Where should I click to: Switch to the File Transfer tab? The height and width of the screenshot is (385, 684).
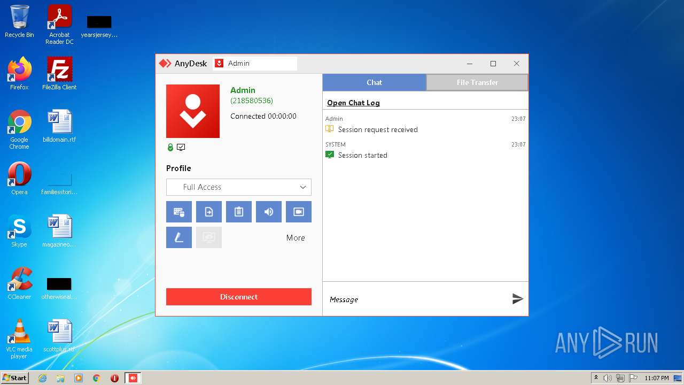(477, 82)
